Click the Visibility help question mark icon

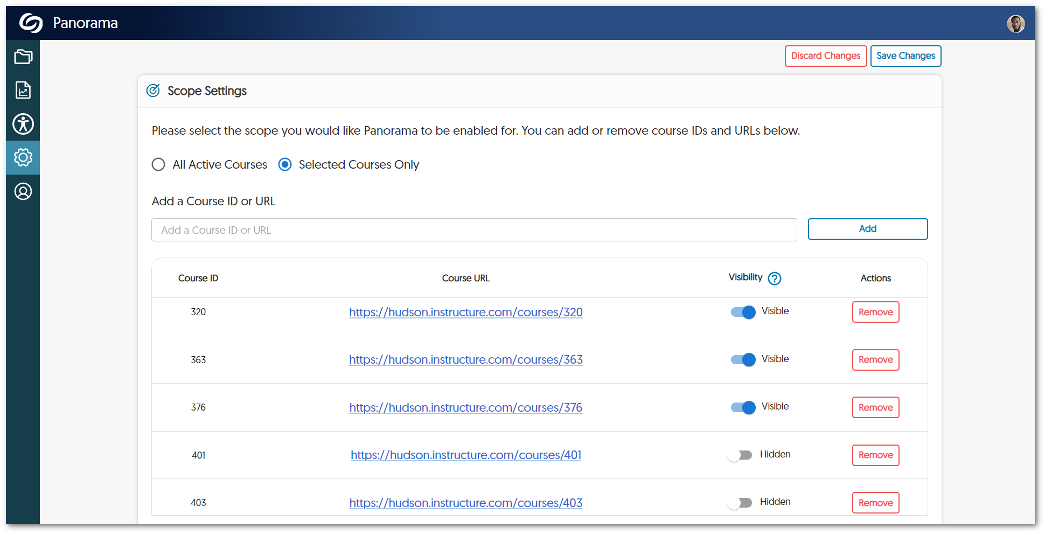pyautogui.click(x=774, y=278)
